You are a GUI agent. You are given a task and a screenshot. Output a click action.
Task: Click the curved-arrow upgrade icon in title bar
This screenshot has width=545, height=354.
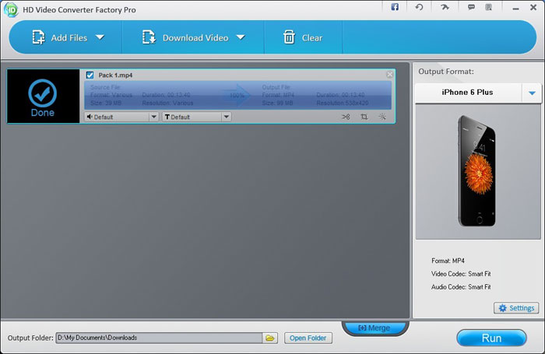click(x=445, y=7)
